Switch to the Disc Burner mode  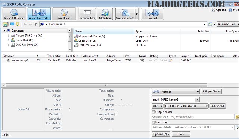point(64,14)
